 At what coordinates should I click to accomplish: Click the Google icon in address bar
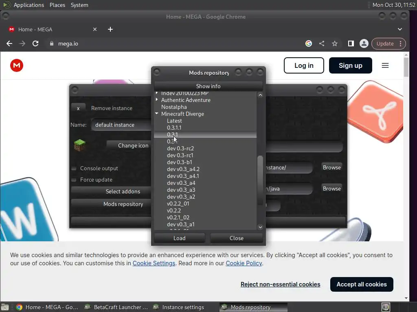coord(309,43)
